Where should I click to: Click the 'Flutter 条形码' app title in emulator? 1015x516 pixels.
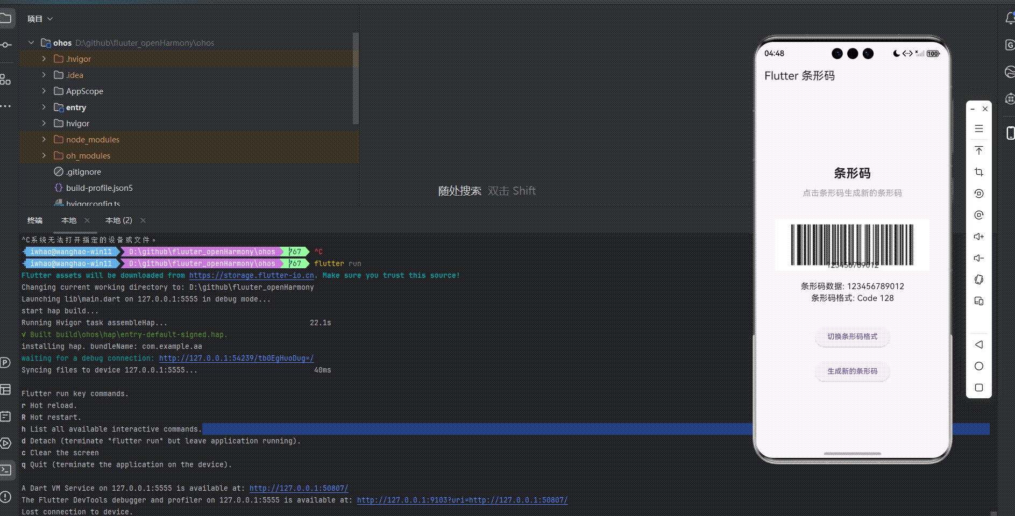[799, 76]
